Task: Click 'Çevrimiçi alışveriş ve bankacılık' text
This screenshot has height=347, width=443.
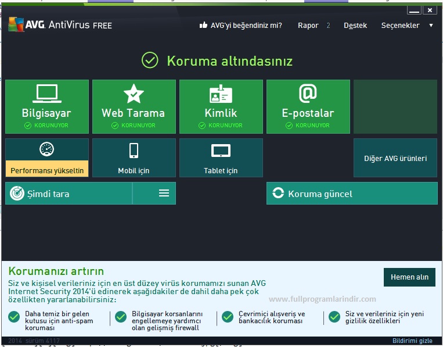Action: [272, 317]
